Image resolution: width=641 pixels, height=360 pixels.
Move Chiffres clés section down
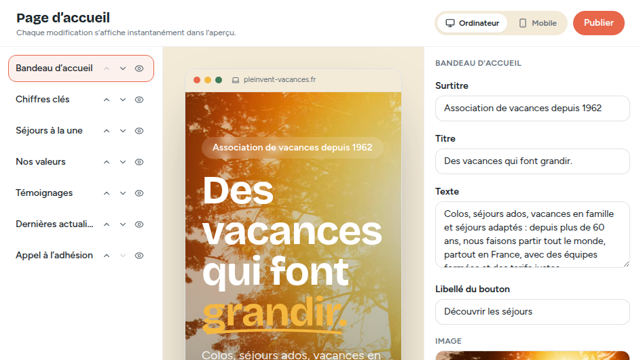click(x=123, y=100)
